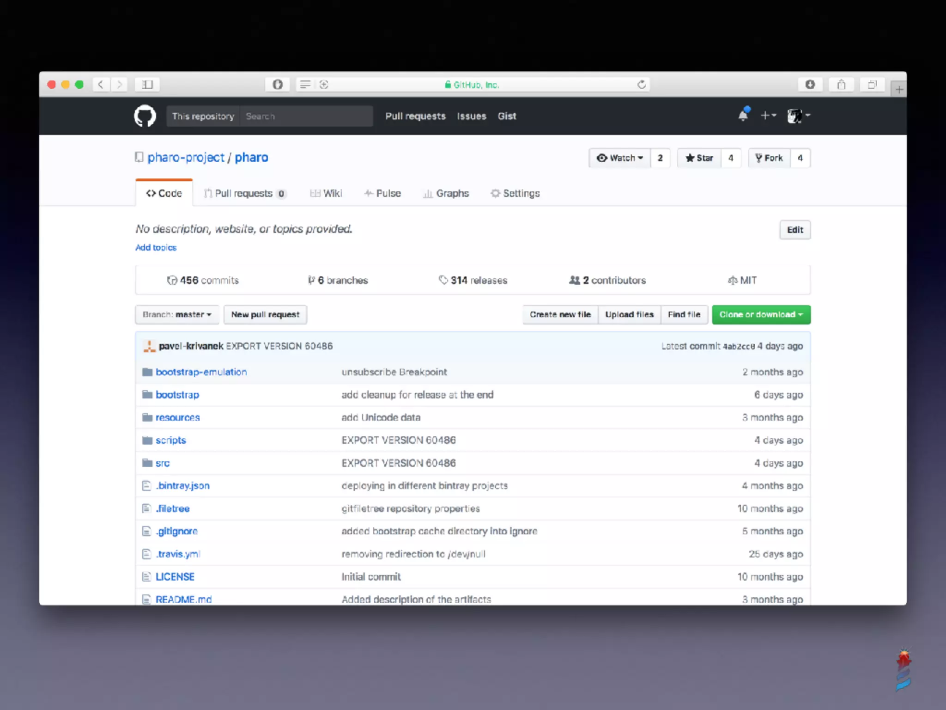Image resolution: width=946 pixels, height=710 pixels.
Task: Open Safari's reader view icon
Action: click(305, 85)
